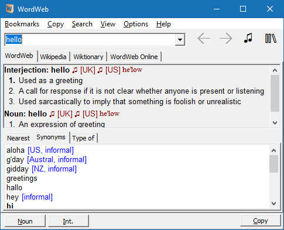Image resolution: width=284 pixels, height=230 pixels.
Task: Click scroll down arrow in definitions pane
Action: 275,123
